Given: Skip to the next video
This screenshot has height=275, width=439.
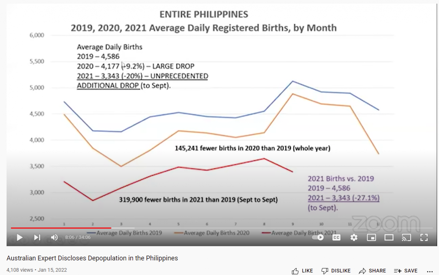Looking at the screenshot, I should [37, 237].
